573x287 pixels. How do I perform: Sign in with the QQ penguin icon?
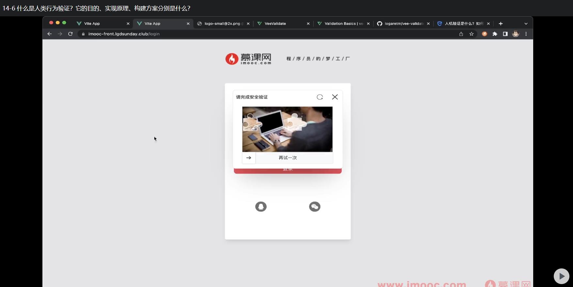pos(261,207)
